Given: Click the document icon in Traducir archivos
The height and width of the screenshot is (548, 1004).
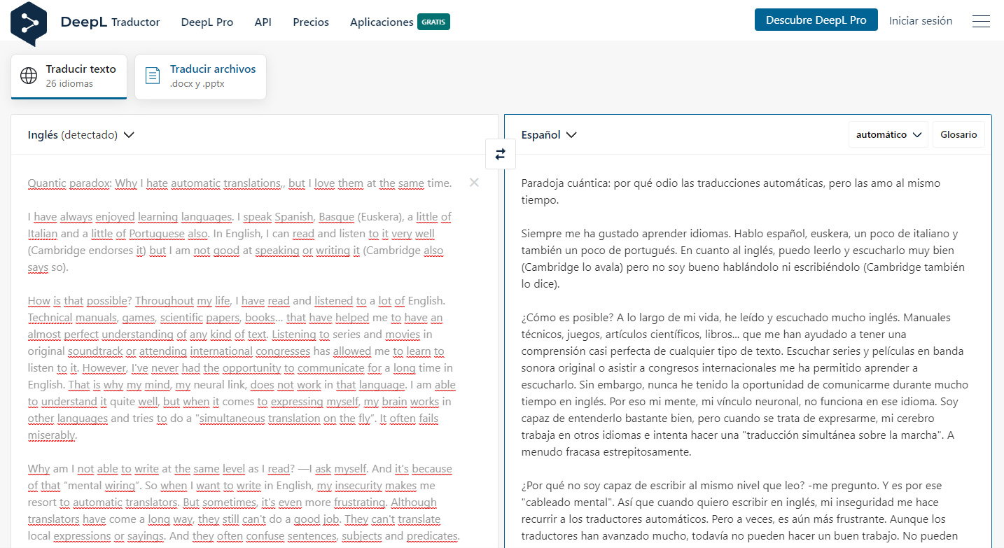Looking at the screenshot, I should pos(153,76).
